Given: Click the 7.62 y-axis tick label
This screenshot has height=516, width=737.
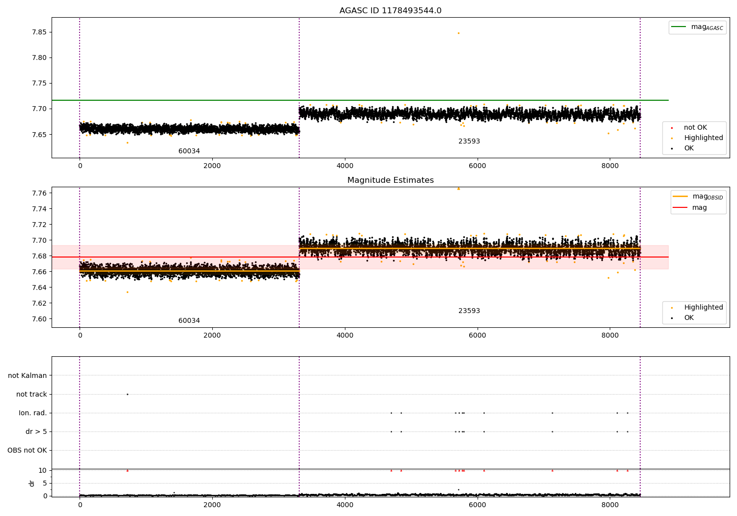Looking at the screenshot, I should click(39, 303).
